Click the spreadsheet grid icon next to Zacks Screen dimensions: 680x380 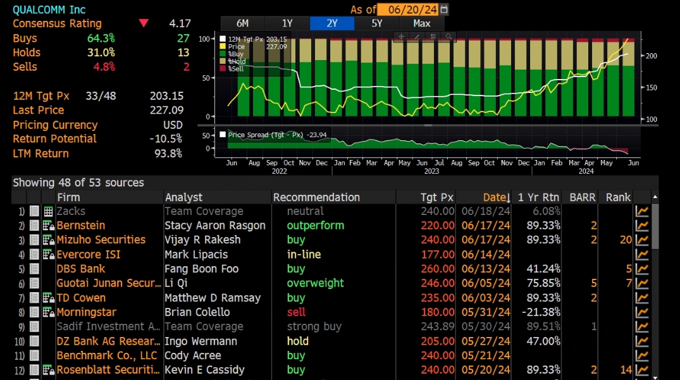pos(48,211)
